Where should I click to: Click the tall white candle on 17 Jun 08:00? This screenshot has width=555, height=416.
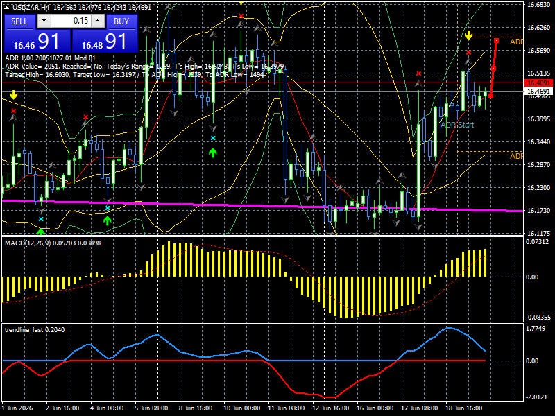pyautogui.click(x=419, y=171)
